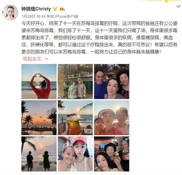Click the post text about 苏梅岛排毒

tap(99, 38)
